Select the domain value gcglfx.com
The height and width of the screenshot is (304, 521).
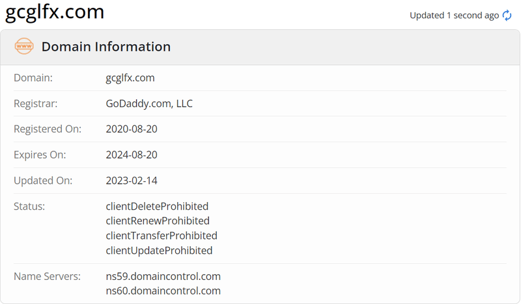tap(130, 78)
